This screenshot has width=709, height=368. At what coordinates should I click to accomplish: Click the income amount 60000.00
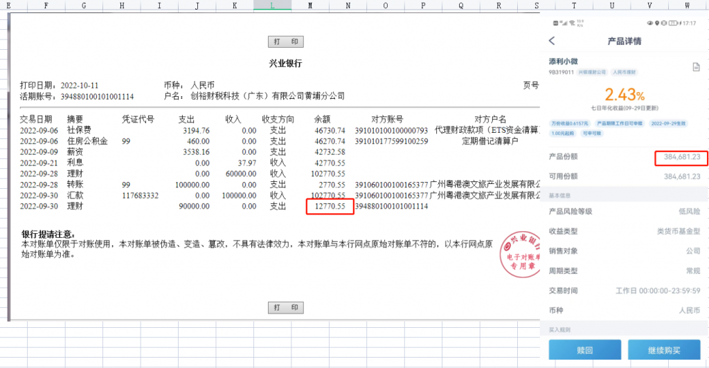coord(241,174)
